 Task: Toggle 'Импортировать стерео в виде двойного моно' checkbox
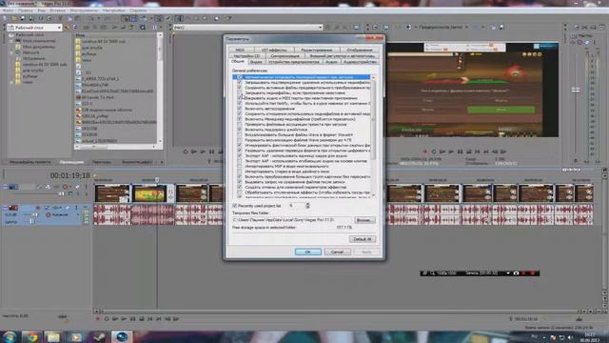coord(239,171)
